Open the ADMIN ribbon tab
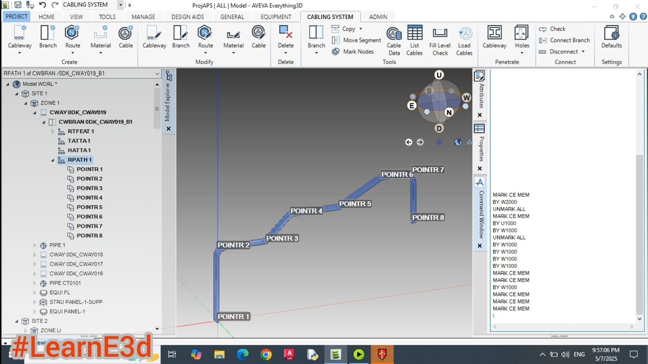 coord(378,17)
